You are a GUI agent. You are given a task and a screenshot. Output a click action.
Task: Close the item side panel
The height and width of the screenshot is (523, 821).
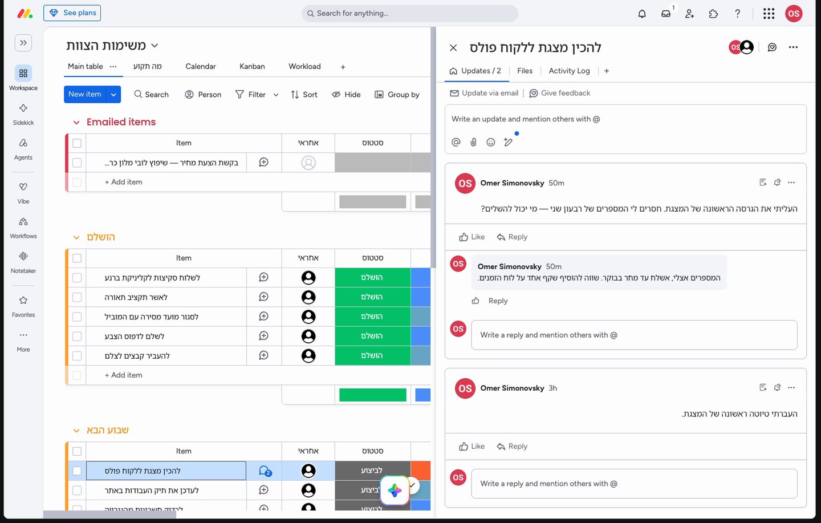453,48
